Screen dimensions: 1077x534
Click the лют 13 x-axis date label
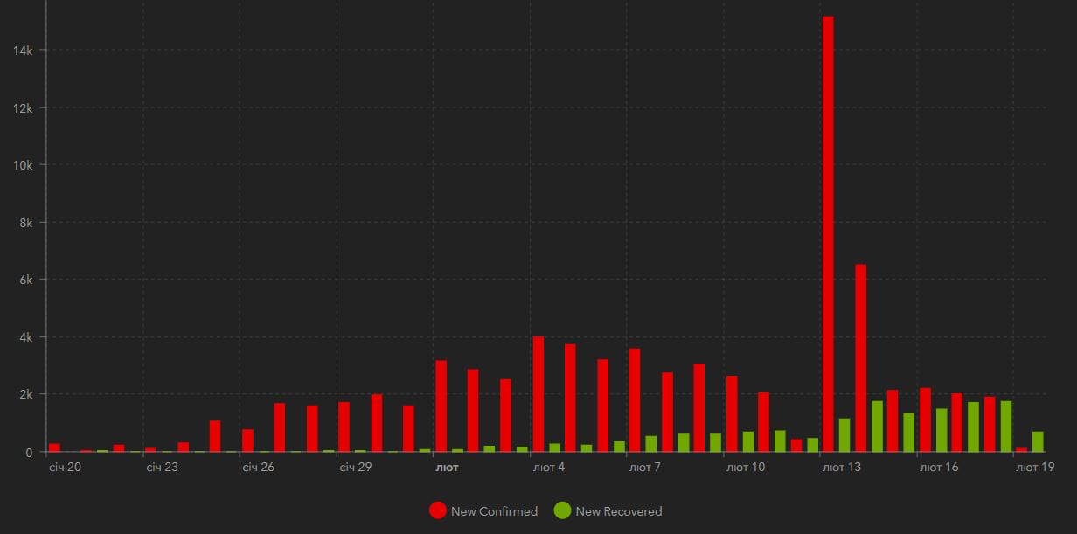[841, 468]
